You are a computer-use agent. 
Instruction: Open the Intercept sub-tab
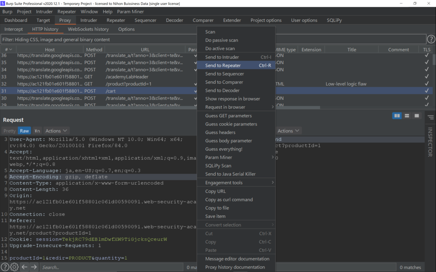(x=13, y=29)
